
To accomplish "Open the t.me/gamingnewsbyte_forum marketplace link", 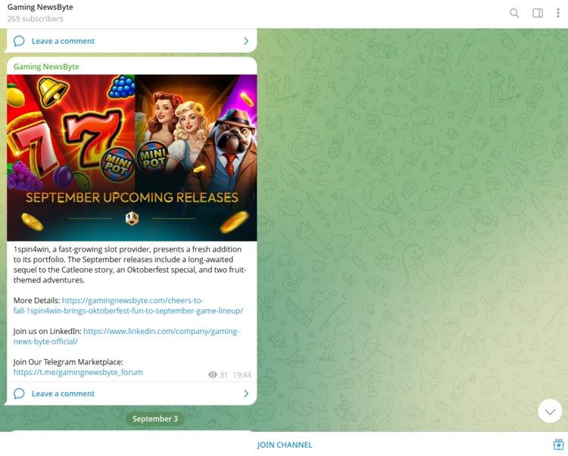I will pos(78,372).
